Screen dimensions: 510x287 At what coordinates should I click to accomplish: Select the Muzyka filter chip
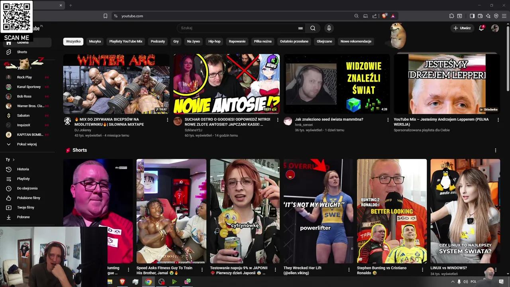pyautogui.click(x=95, y=41)
